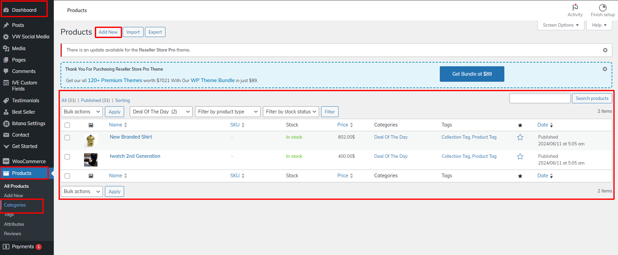Check the Iwatch 2nd Generation row checkbox
Image resolution: width=618 pixels, height=255 pixels.
[x=67, y=157]
